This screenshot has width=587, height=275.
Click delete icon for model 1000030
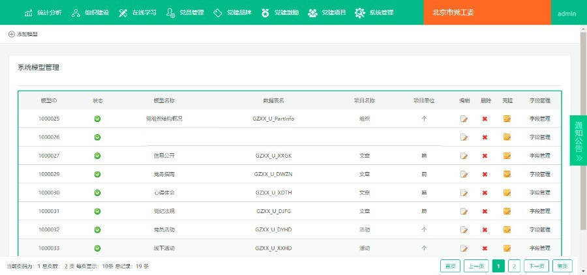pyautogui.click(x=485, y=193)
